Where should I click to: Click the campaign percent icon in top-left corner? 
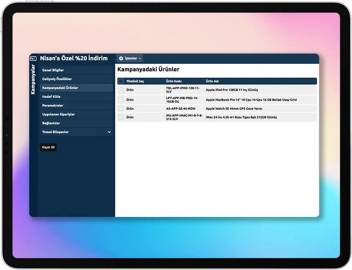pyautogui.click(x=33, y=58)
